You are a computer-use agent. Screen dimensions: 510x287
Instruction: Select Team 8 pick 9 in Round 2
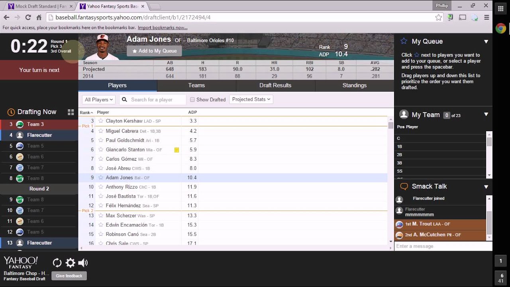pyautogui.click(x=39, y=200)
